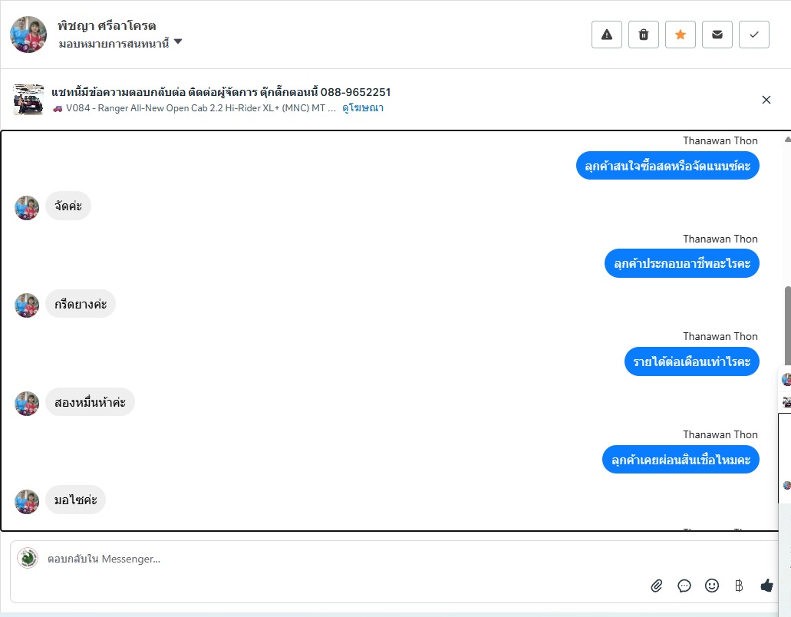
Task: Click the customer name พิชญา ศรีลาโครต
Action: click(106, 25)
